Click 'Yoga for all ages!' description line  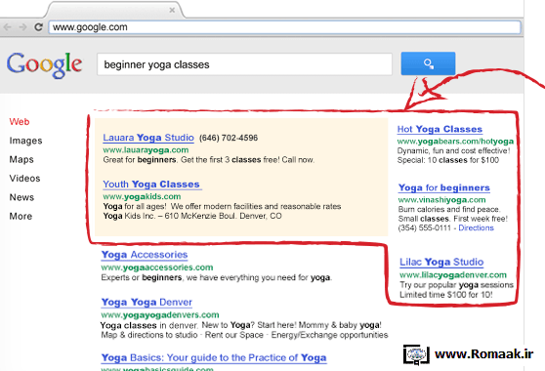coord(222,206)
